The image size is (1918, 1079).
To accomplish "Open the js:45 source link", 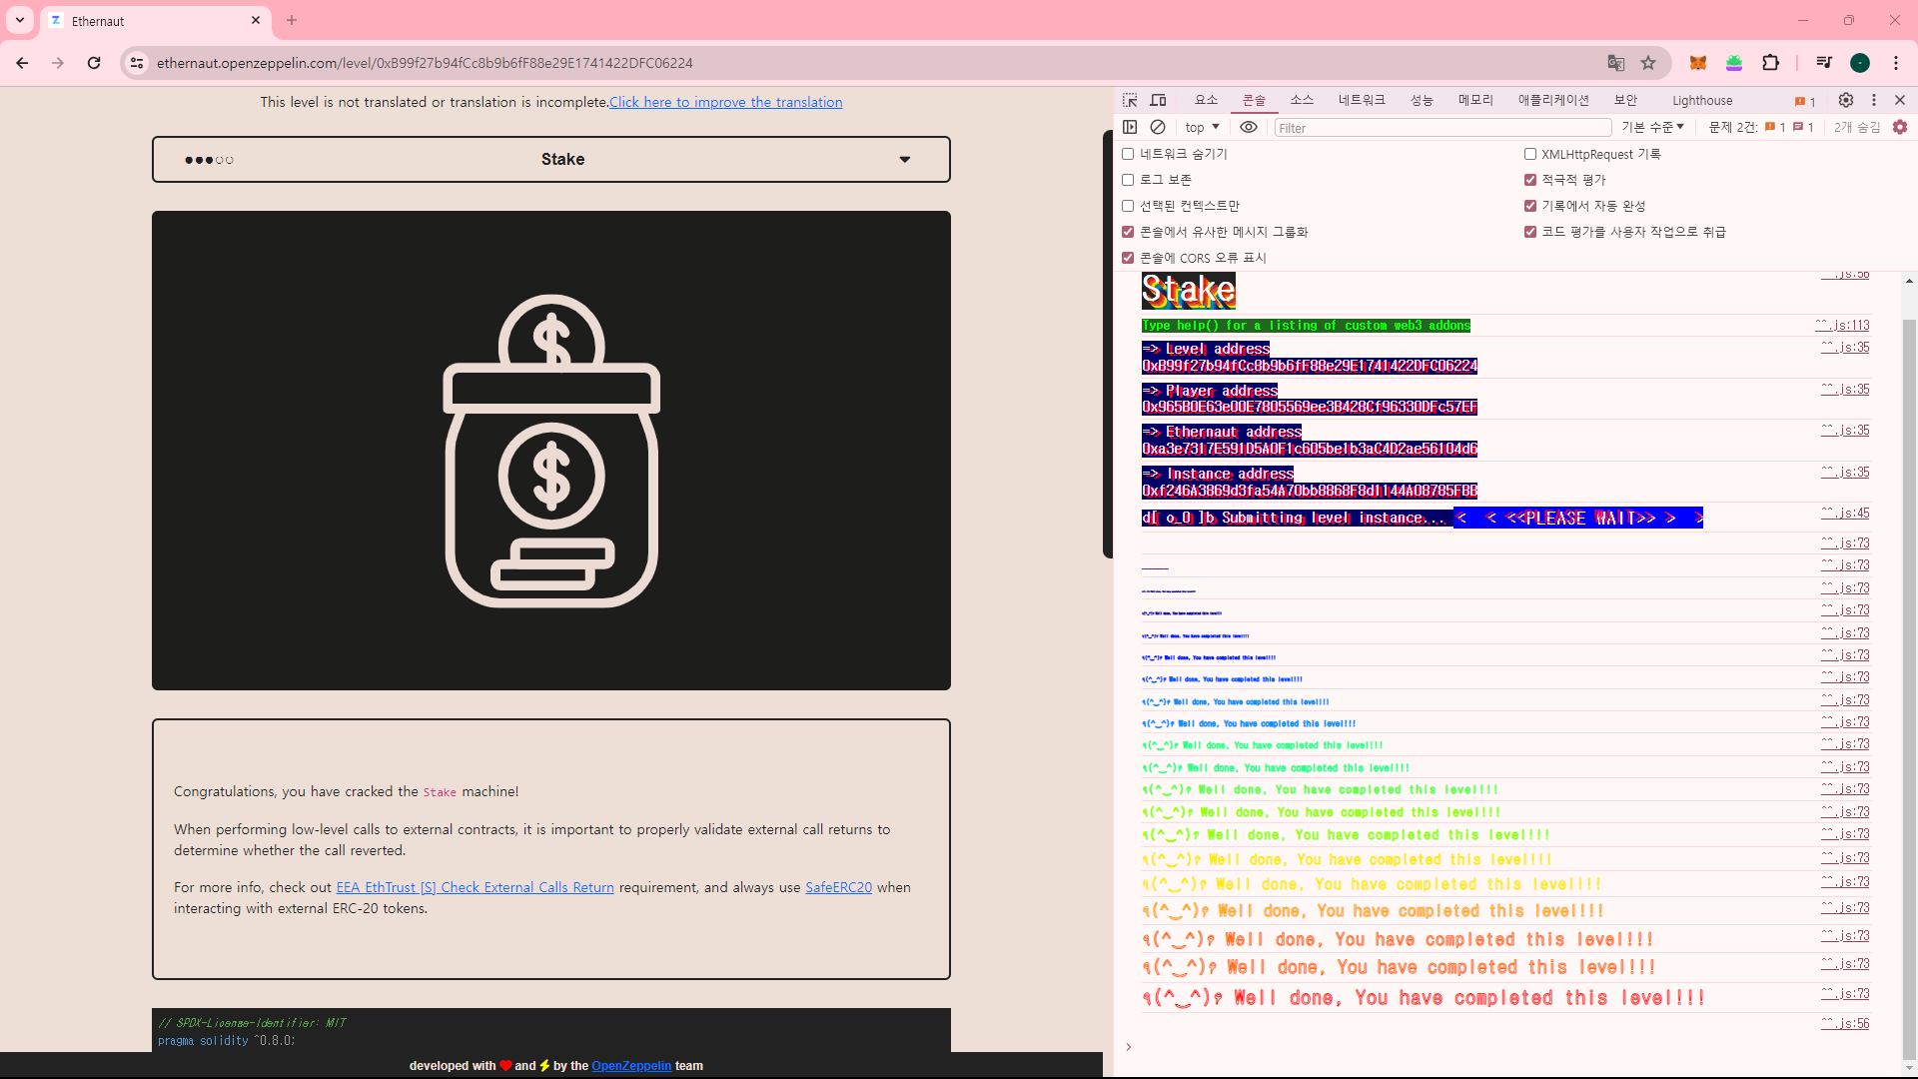I will click(1845, 513).
